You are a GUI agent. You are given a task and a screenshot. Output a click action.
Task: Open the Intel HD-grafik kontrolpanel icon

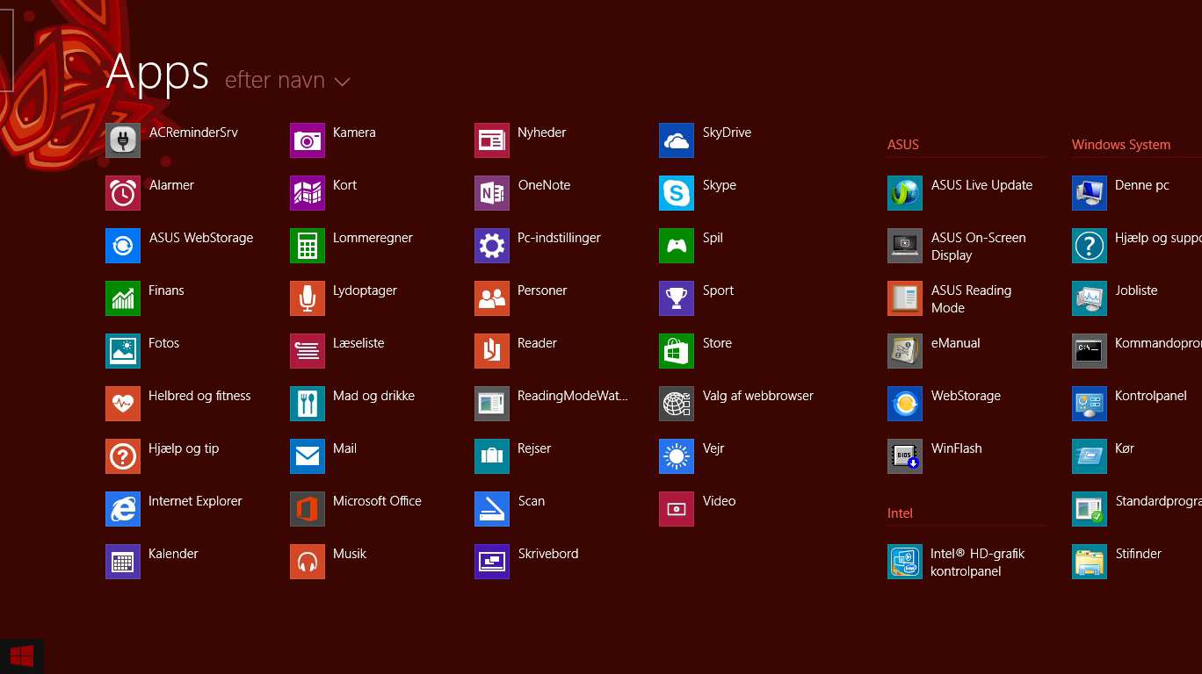tap(905, 562)
